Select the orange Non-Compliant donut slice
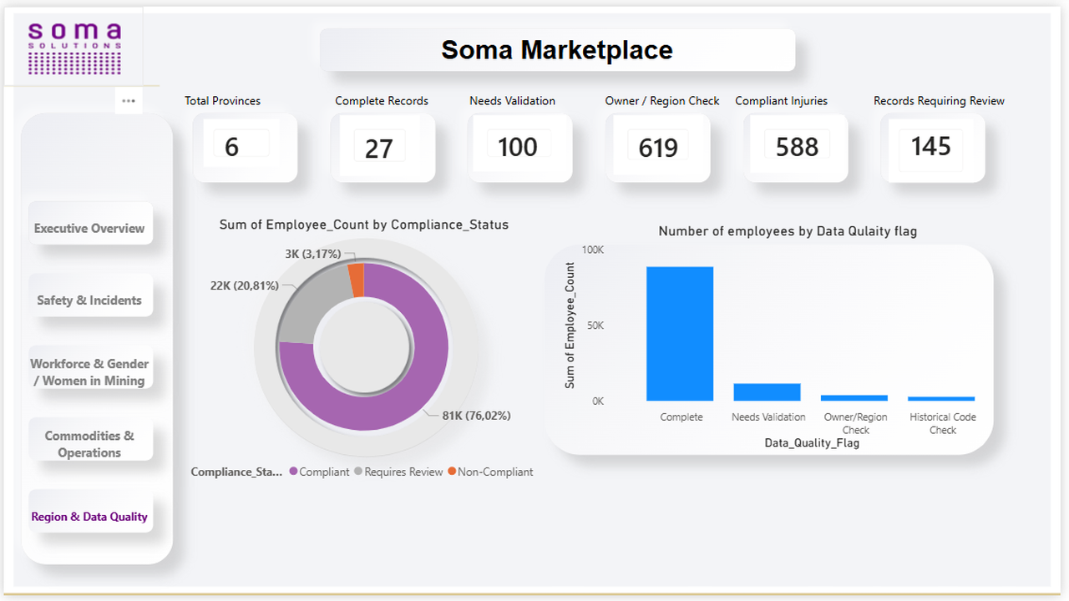The image size is (1069, 601). 356,280
